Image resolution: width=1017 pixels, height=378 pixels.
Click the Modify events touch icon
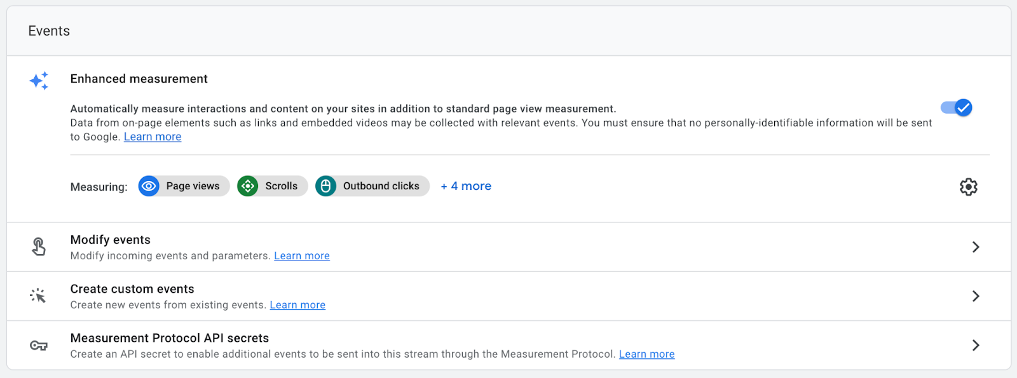(x=39, y=246)
